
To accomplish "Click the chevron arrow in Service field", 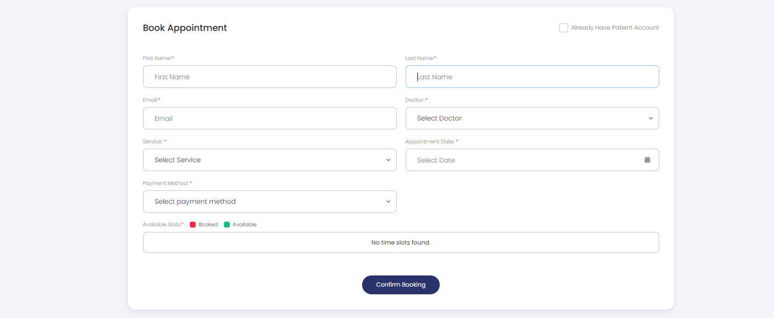I will click(x=388, y=160).
